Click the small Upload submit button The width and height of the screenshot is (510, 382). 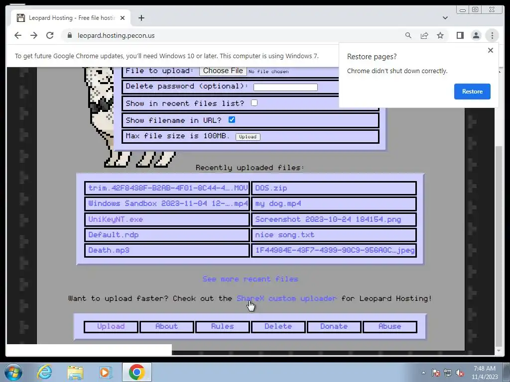point(248,137)
